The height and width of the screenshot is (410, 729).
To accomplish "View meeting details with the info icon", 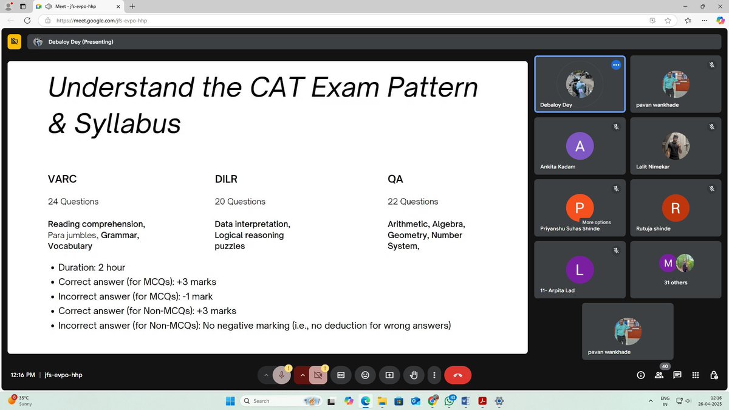I will coord(640,375).
